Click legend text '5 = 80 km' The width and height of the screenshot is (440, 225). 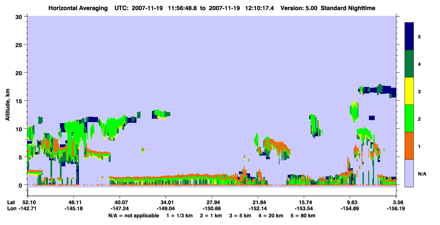point(304,216)
